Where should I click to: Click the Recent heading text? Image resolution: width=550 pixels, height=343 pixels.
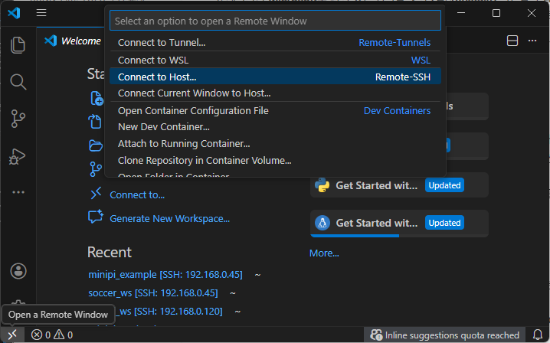[x=110, y=252]
